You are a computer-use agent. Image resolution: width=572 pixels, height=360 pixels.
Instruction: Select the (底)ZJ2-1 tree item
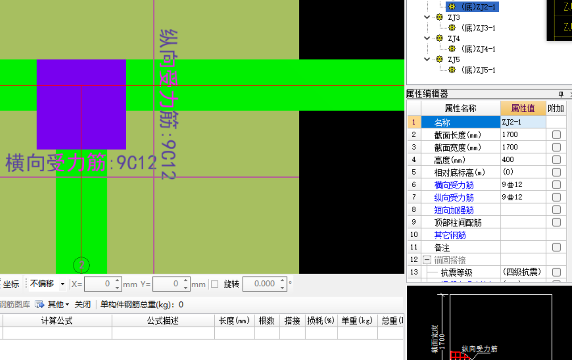(x=478, y=7)
